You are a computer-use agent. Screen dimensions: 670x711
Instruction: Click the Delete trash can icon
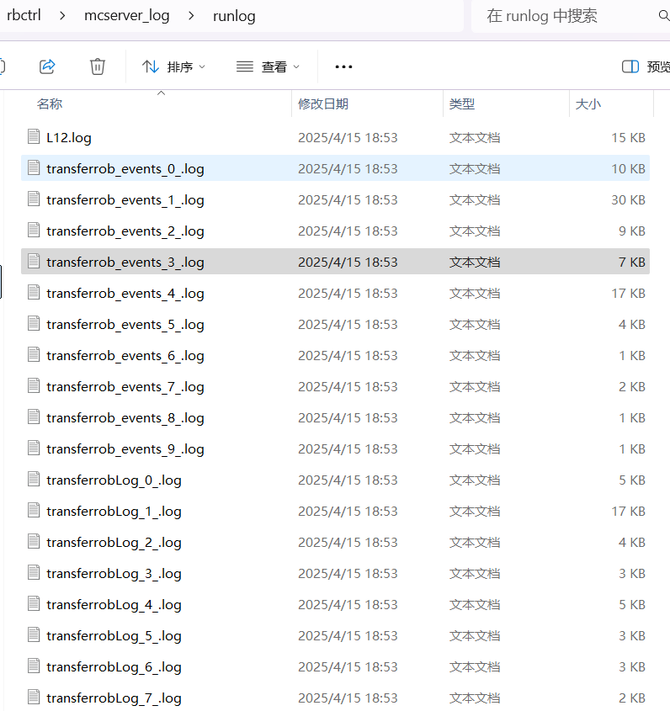coord(98,66)
